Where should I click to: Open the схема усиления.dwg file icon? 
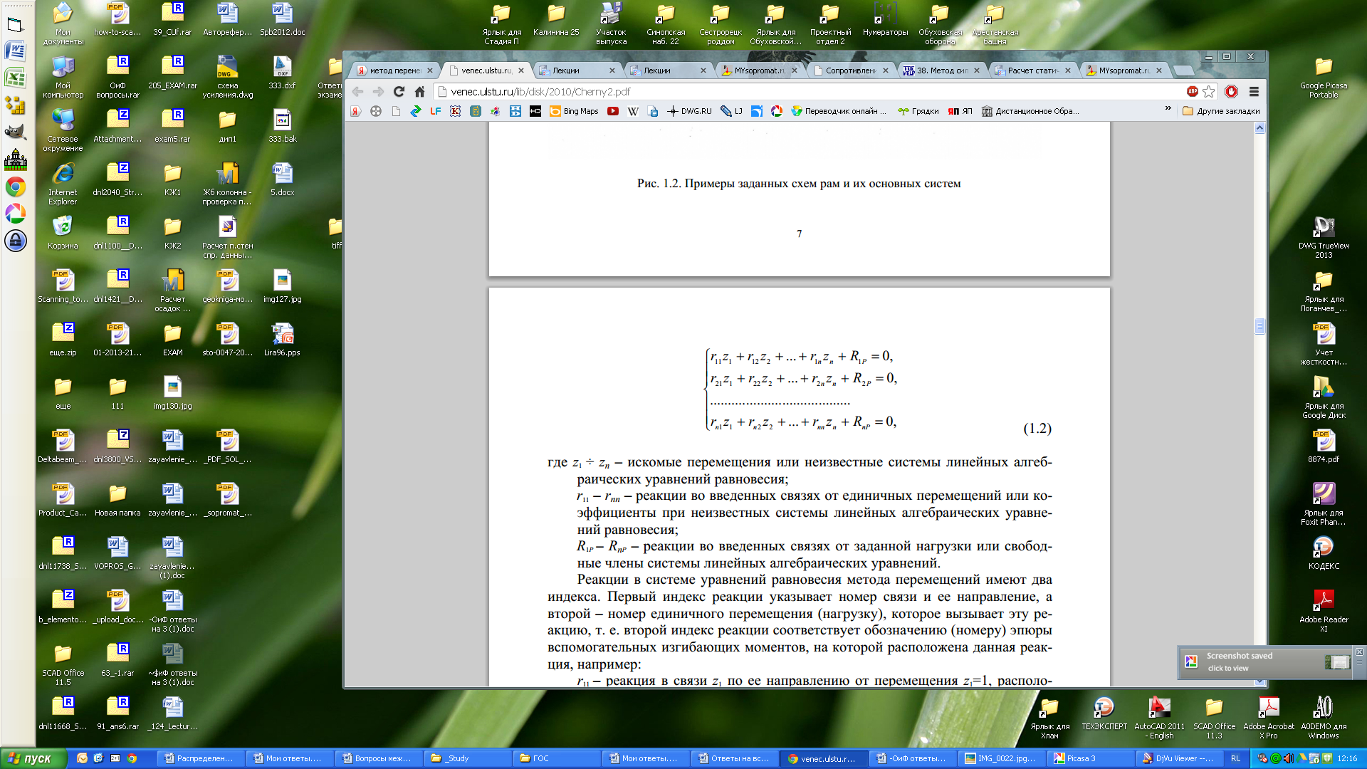coord(228,77)
